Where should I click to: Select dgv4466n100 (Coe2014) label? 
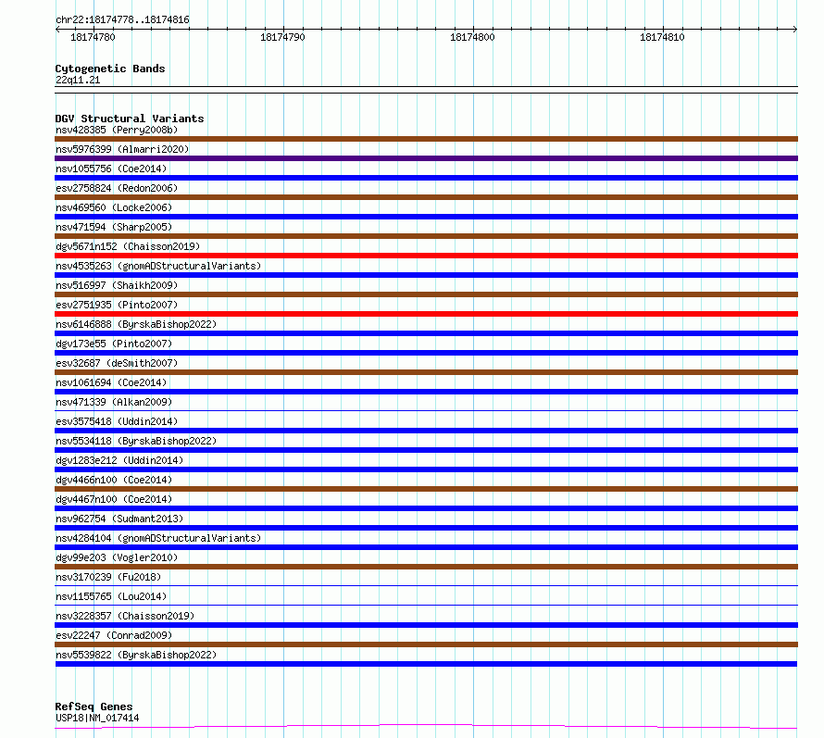[114, 480]
